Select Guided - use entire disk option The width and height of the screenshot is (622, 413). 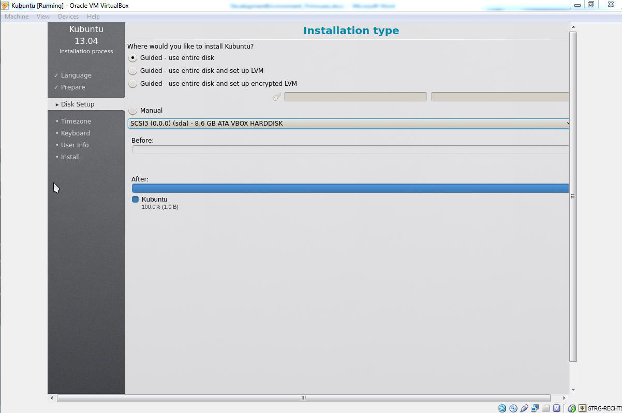pos(133,58)
